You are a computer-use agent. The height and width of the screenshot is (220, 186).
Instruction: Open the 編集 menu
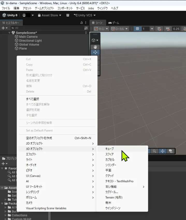(x=16, y=8)
